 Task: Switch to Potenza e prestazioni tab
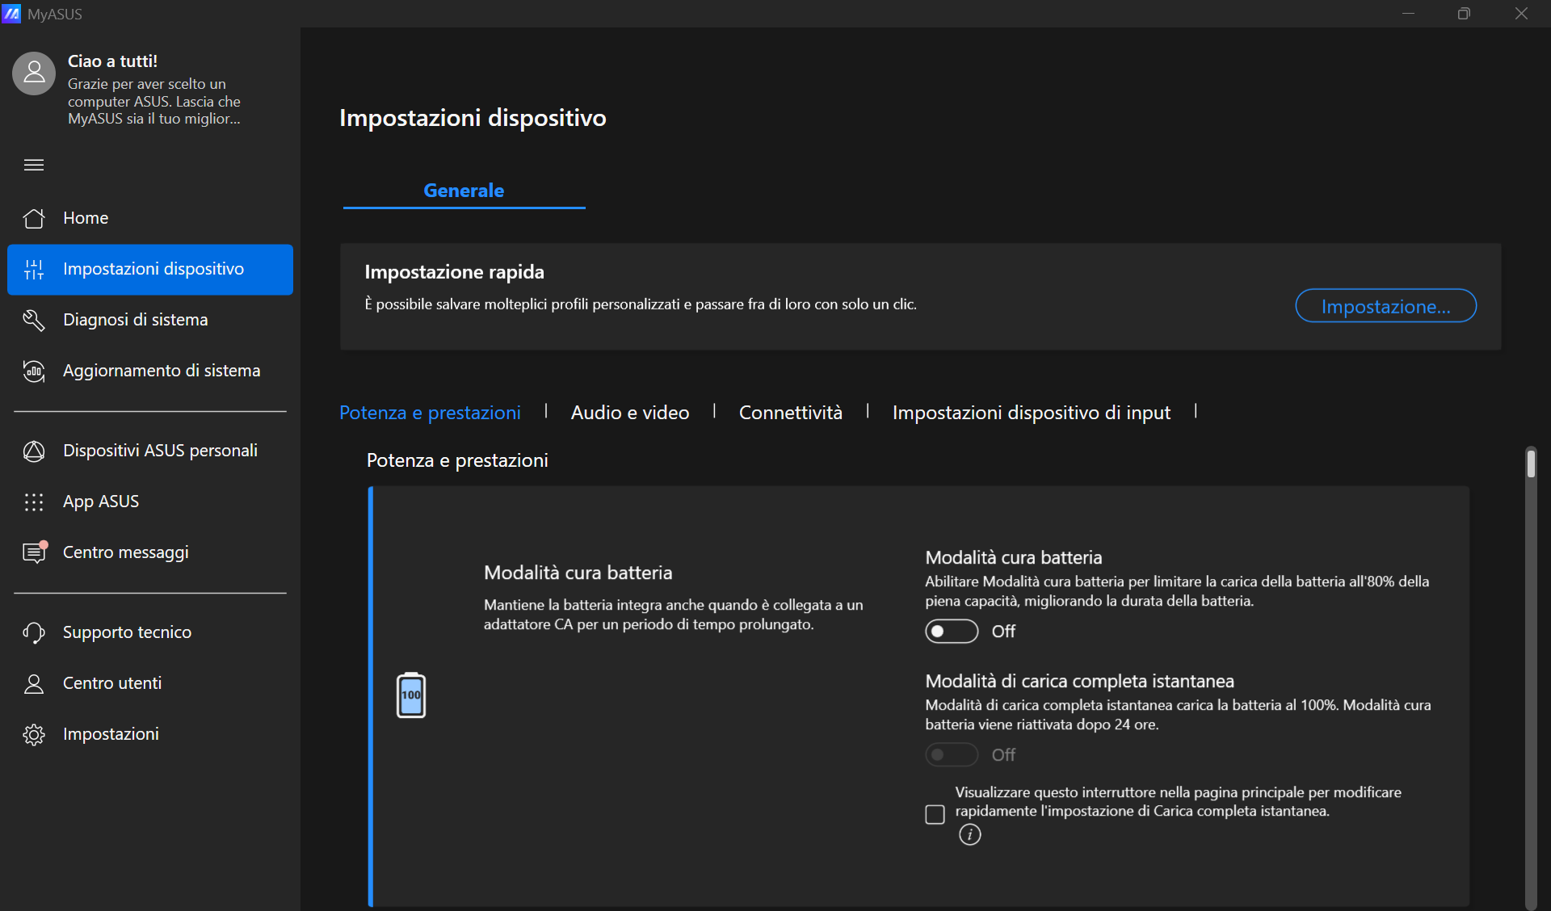click(430, 413)
